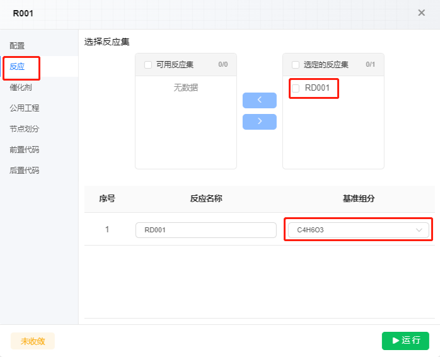
Task: Open the 基准组分 C4H6O3 dropdown
Action: 358,230
